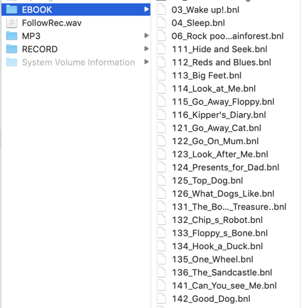Select file name 126_What_Dogs_Like.bnl

223,194
